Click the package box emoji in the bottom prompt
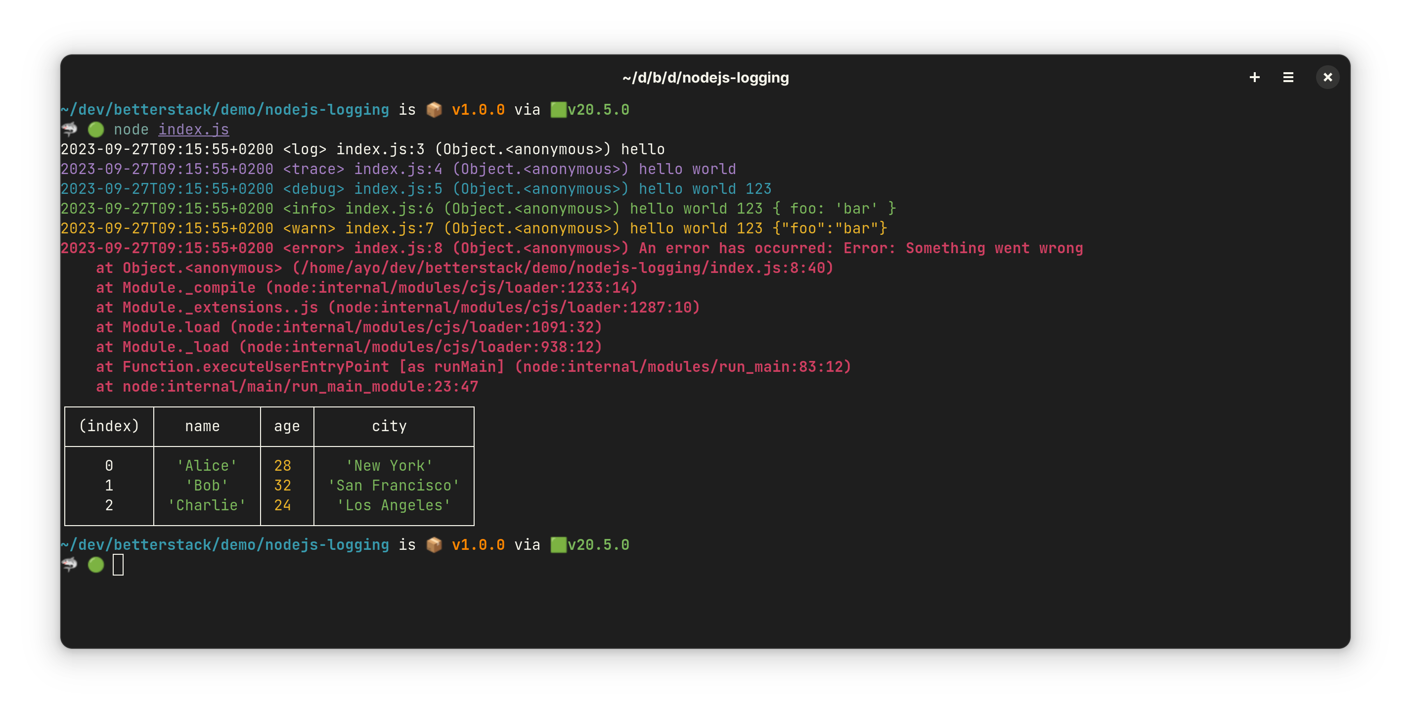The height and width of the screenshot is (715, 1411). (x=434, y=544)
